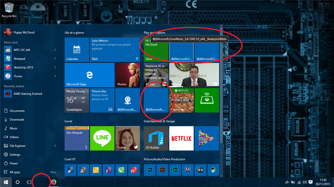Open the 'Picture this' phone tile
Viewport: 334px width, 187px height.
(x=102, y=100)
